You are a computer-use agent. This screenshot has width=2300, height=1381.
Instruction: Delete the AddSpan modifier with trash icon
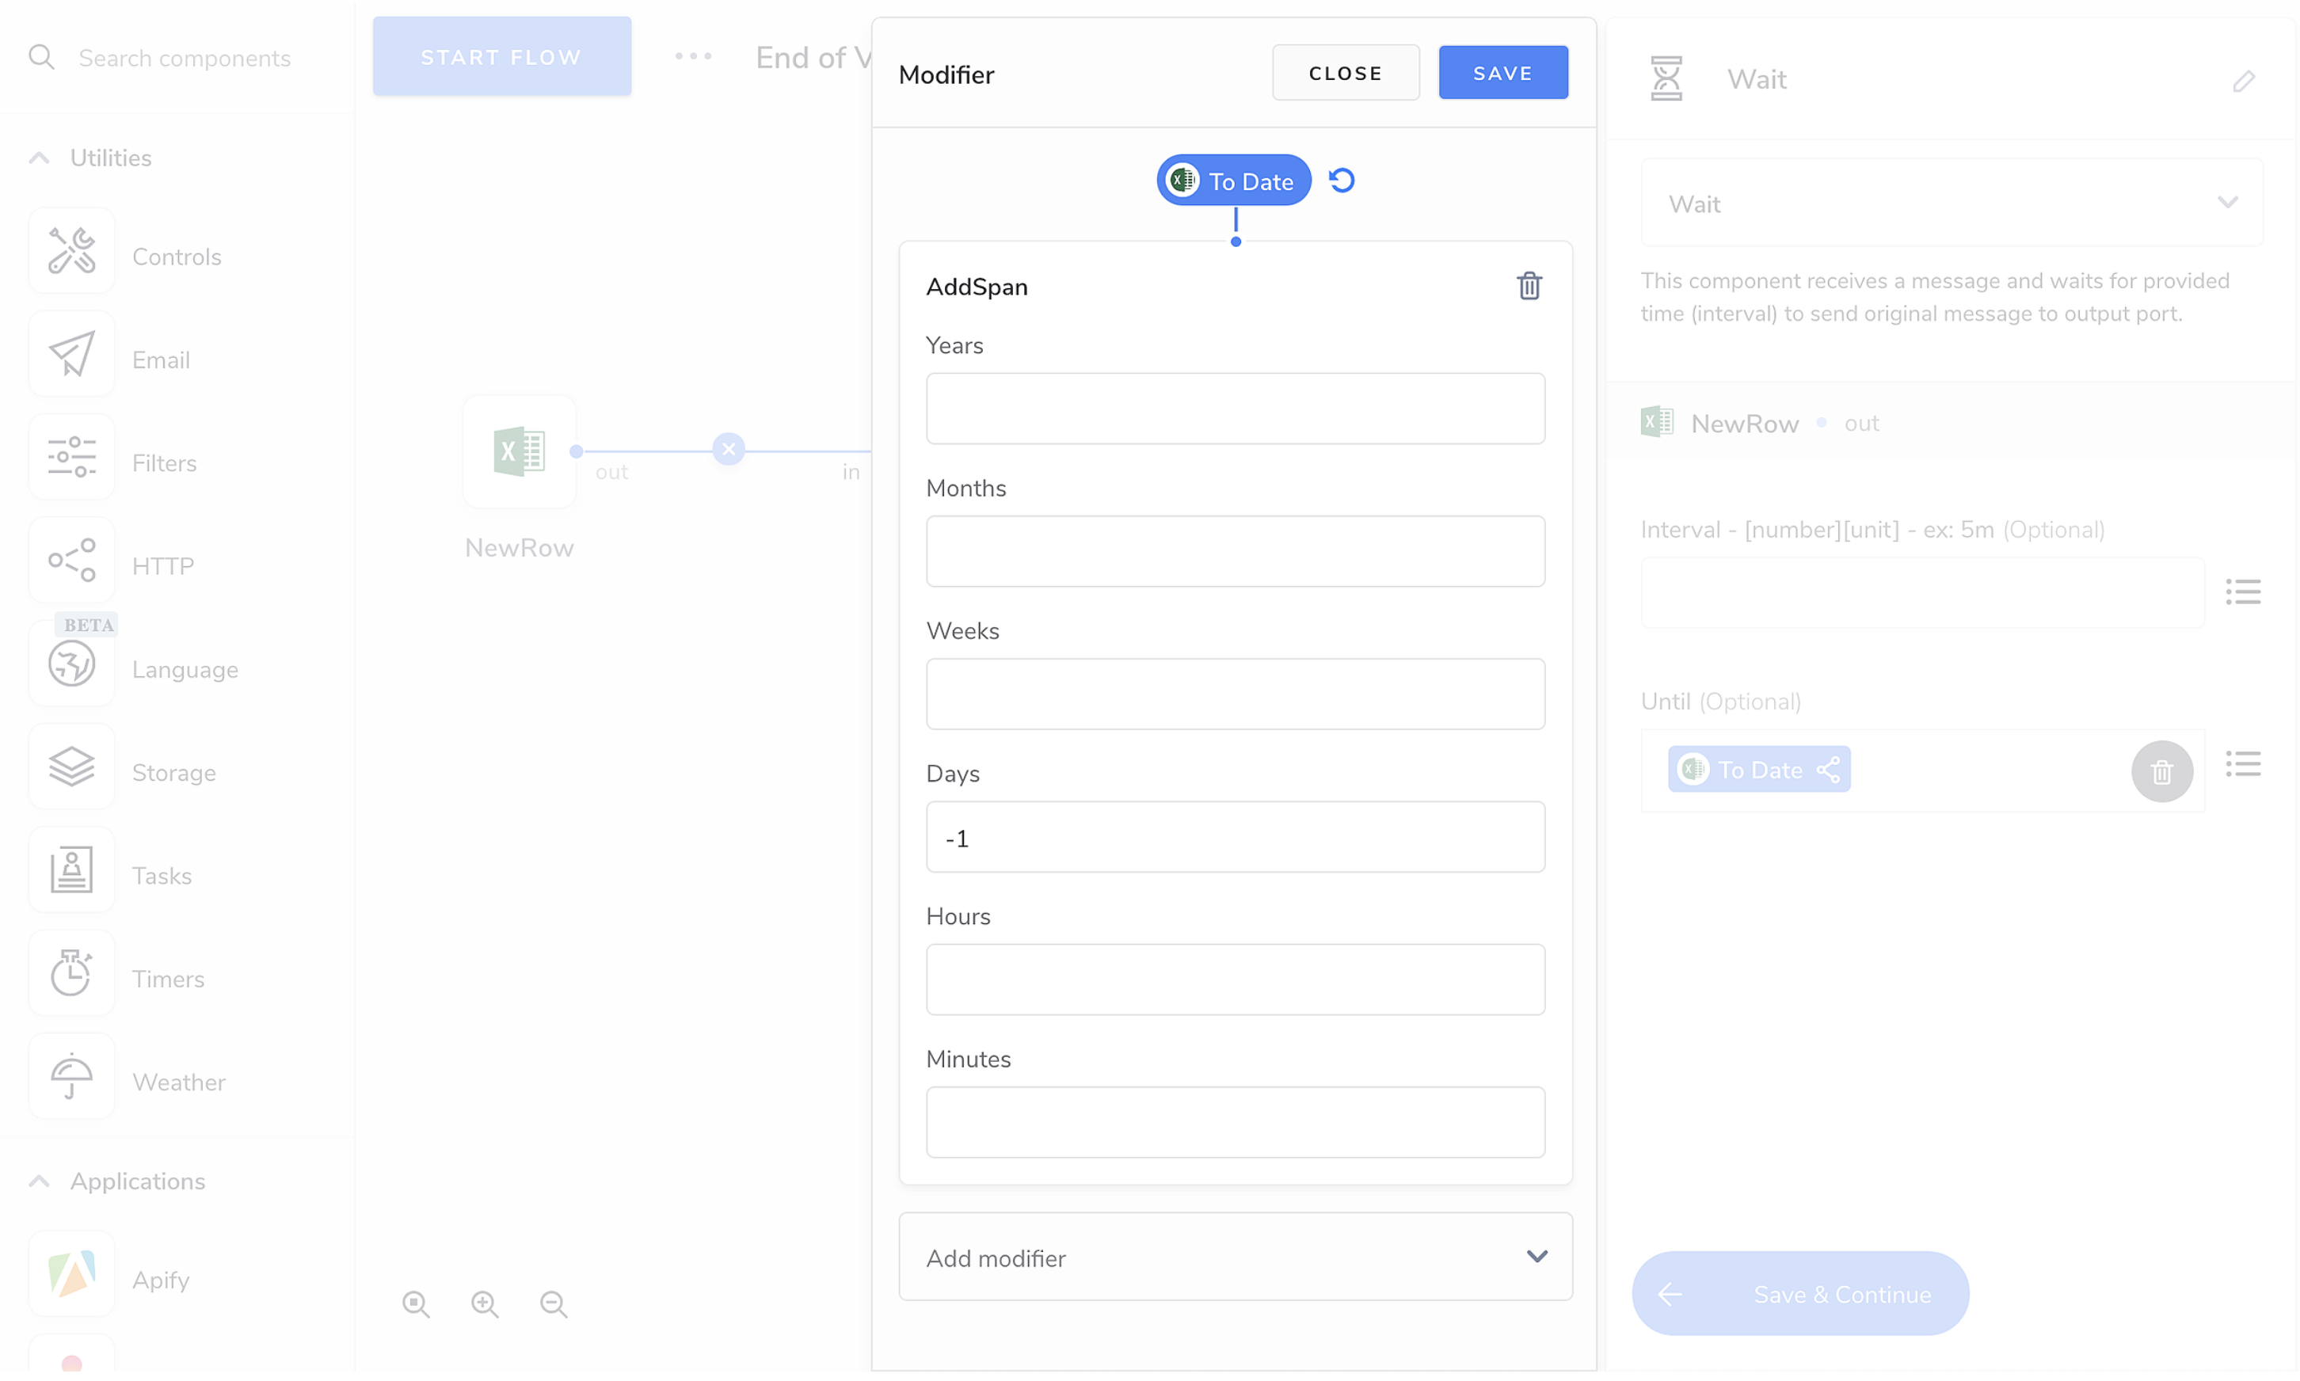[1529, 286]
